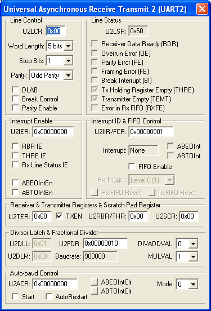Open the Word Length dropdown
The image size is (211, 311).
pos(60,46)
